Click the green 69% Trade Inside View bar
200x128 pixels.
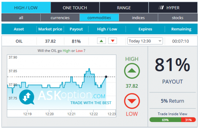165,120
